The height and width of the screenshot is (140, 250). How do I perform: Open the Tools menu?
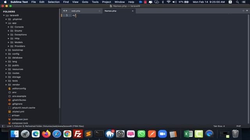pyautogui.click(x=95, y=2)
